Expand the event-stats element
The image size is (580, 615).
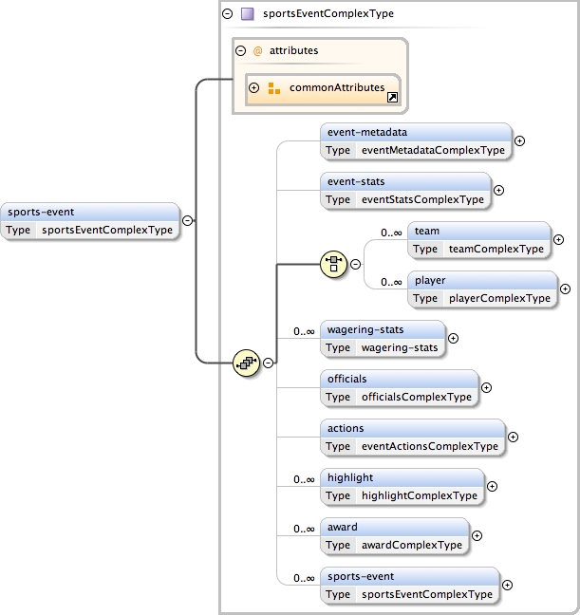[x=498, y=190]
